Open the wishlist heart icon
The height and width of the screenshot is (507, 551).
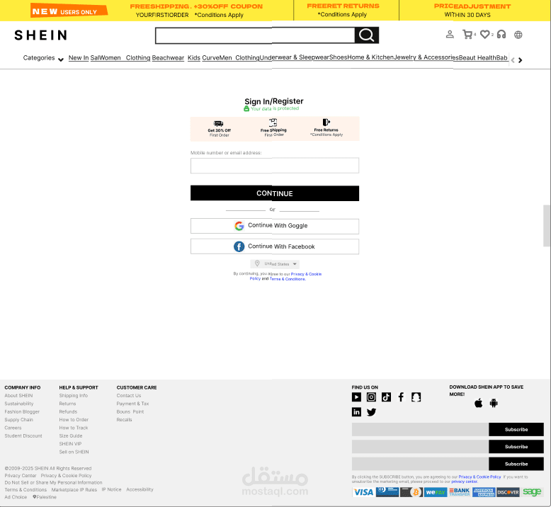tap(485, 35)
